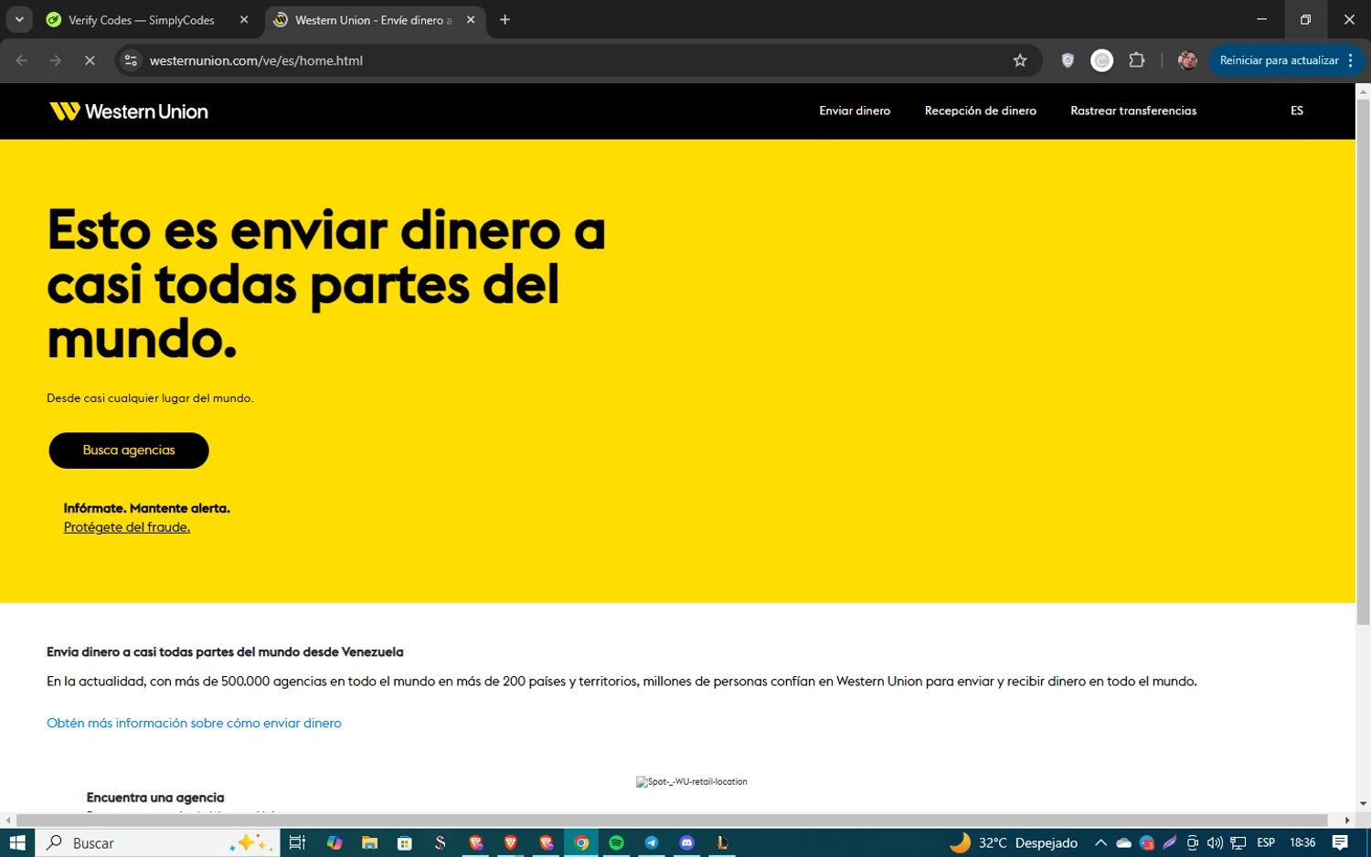Open the Chrome profile avatar
Image resolution: width=1371 pixels, height=857 pixels.
point(1187,60)
